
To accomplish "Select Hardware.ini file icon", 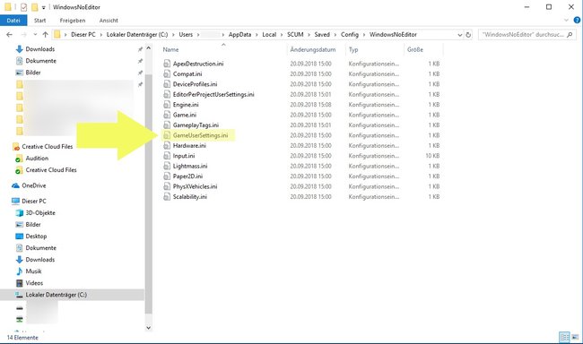I will coord(167,146).
